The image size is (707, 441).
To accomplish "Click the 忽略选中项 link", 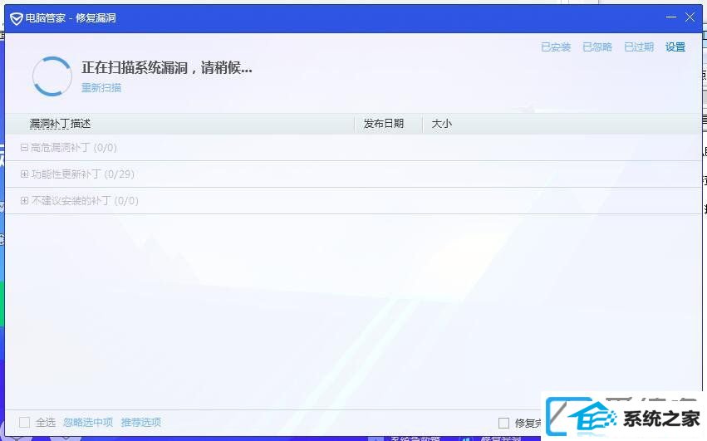I will 88,422.
